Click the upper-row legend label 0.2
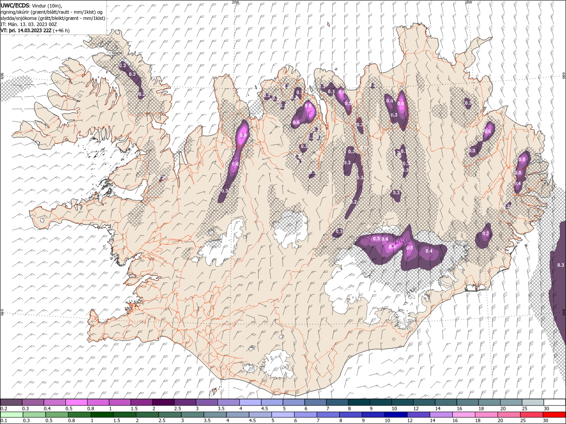The height and width of the screenshot is (424, 566). coord(4,409)
